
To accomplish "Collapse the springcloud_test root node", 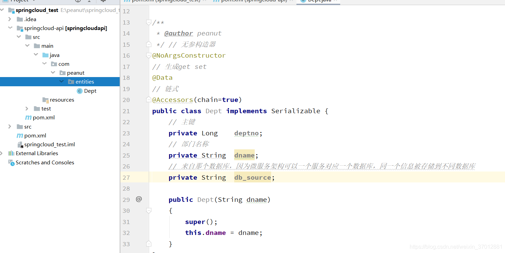I will 3,10.
